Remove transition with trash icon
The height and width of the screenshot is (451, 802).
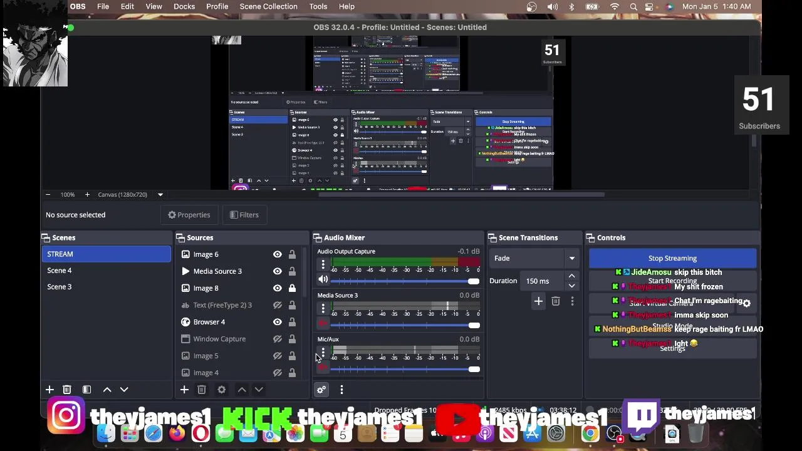[x=556, y=301]
